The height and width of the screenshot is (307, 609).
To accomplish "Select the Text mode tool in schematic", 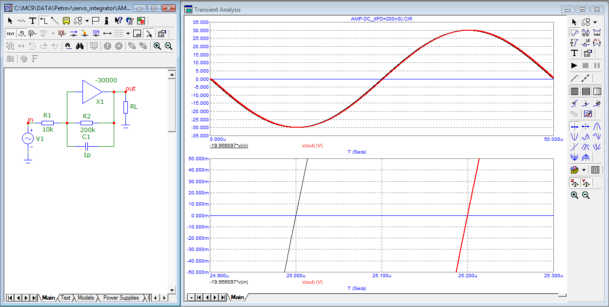I will [x=33, y=21].
